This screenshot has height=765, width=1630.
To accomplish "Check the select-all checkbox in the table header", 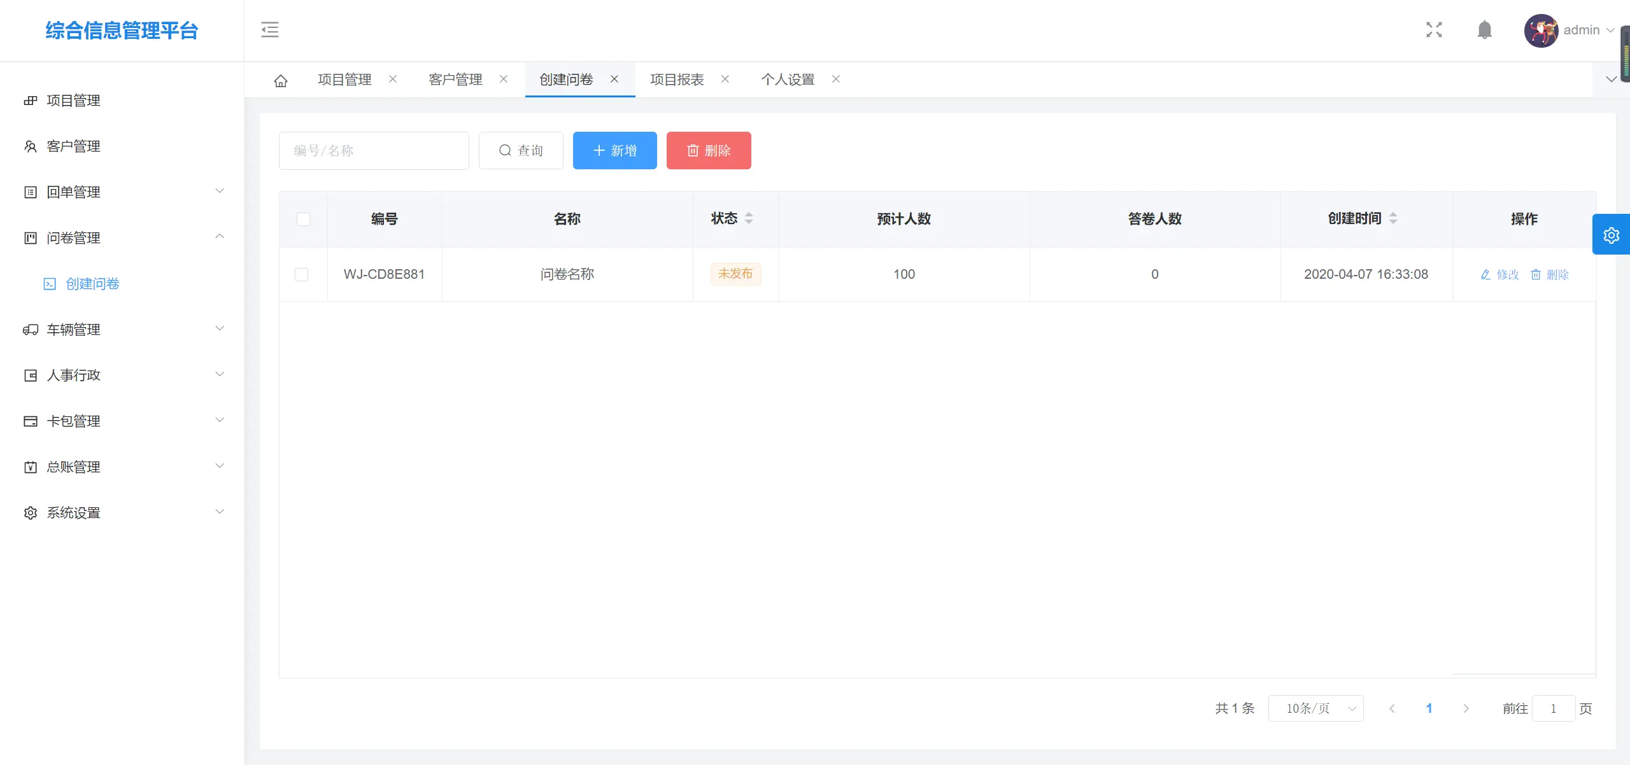I will (303, 219).
